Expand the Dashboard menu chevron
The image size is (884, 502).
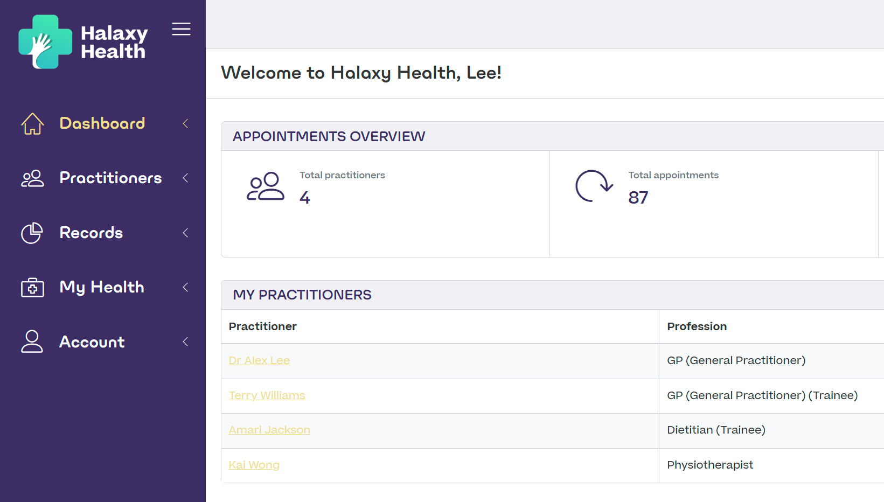click(185, 123)
